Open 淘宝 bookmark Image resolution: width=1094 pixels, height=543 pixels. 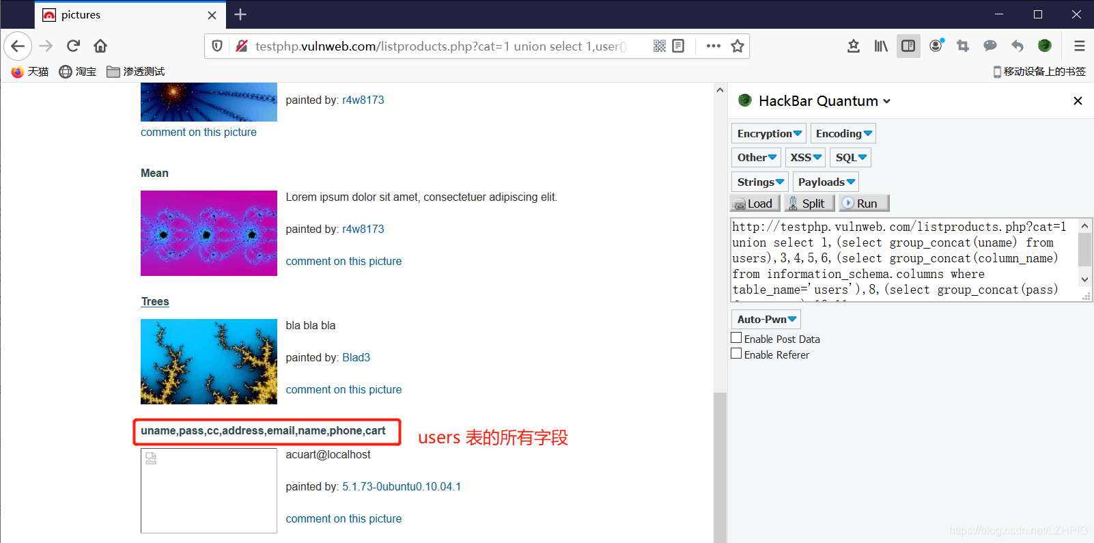[x=77, y=72]
